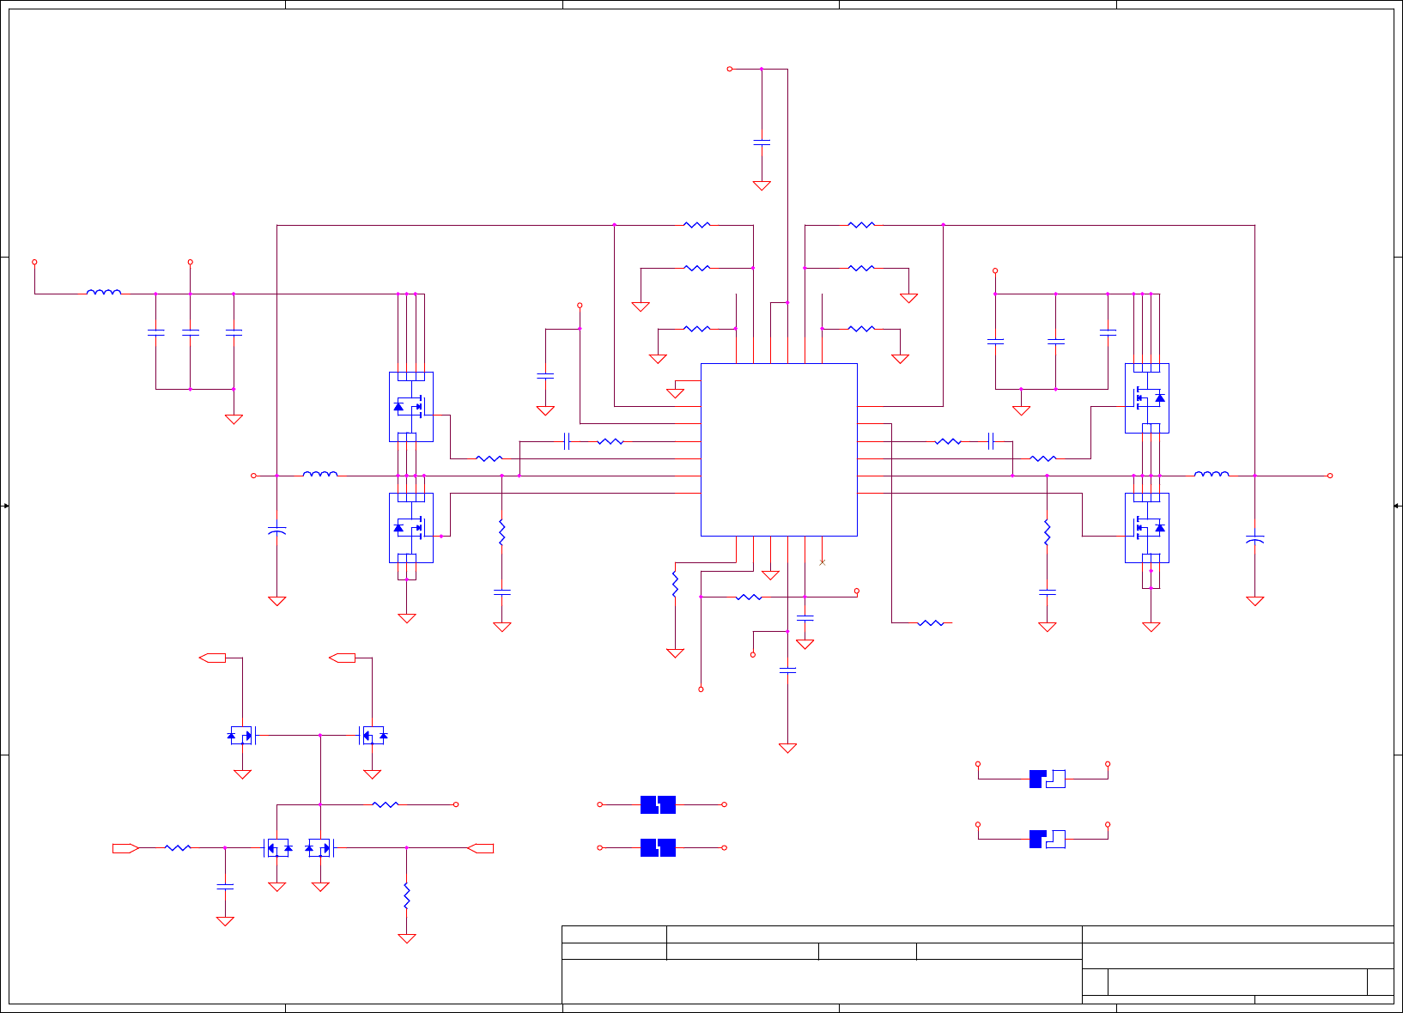Select the large central IC rectangle

(x=779, y=450)
